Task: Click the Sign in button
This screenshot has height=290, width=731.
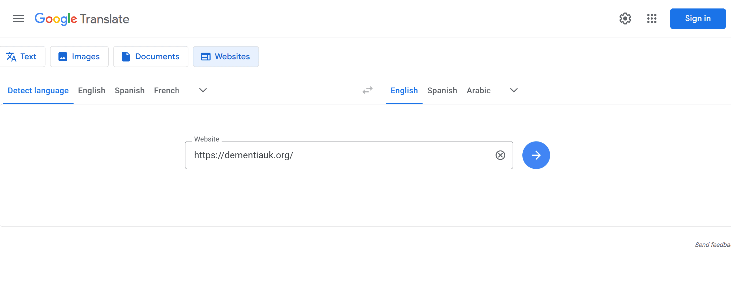Action: click(x=697, y=19)
